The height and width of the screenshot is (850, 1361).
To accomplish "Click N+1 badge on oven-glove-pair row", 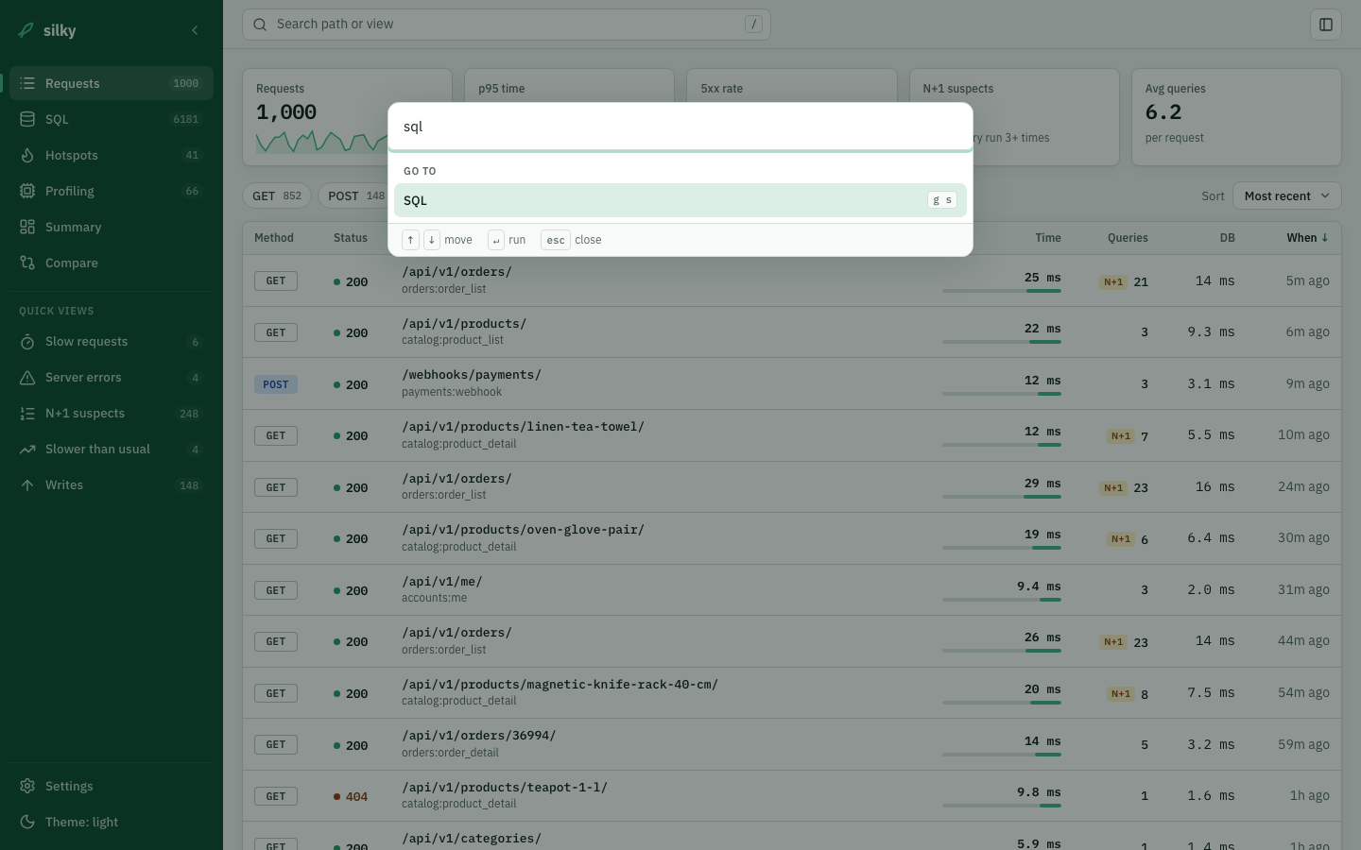I will tap(1121, 539).
